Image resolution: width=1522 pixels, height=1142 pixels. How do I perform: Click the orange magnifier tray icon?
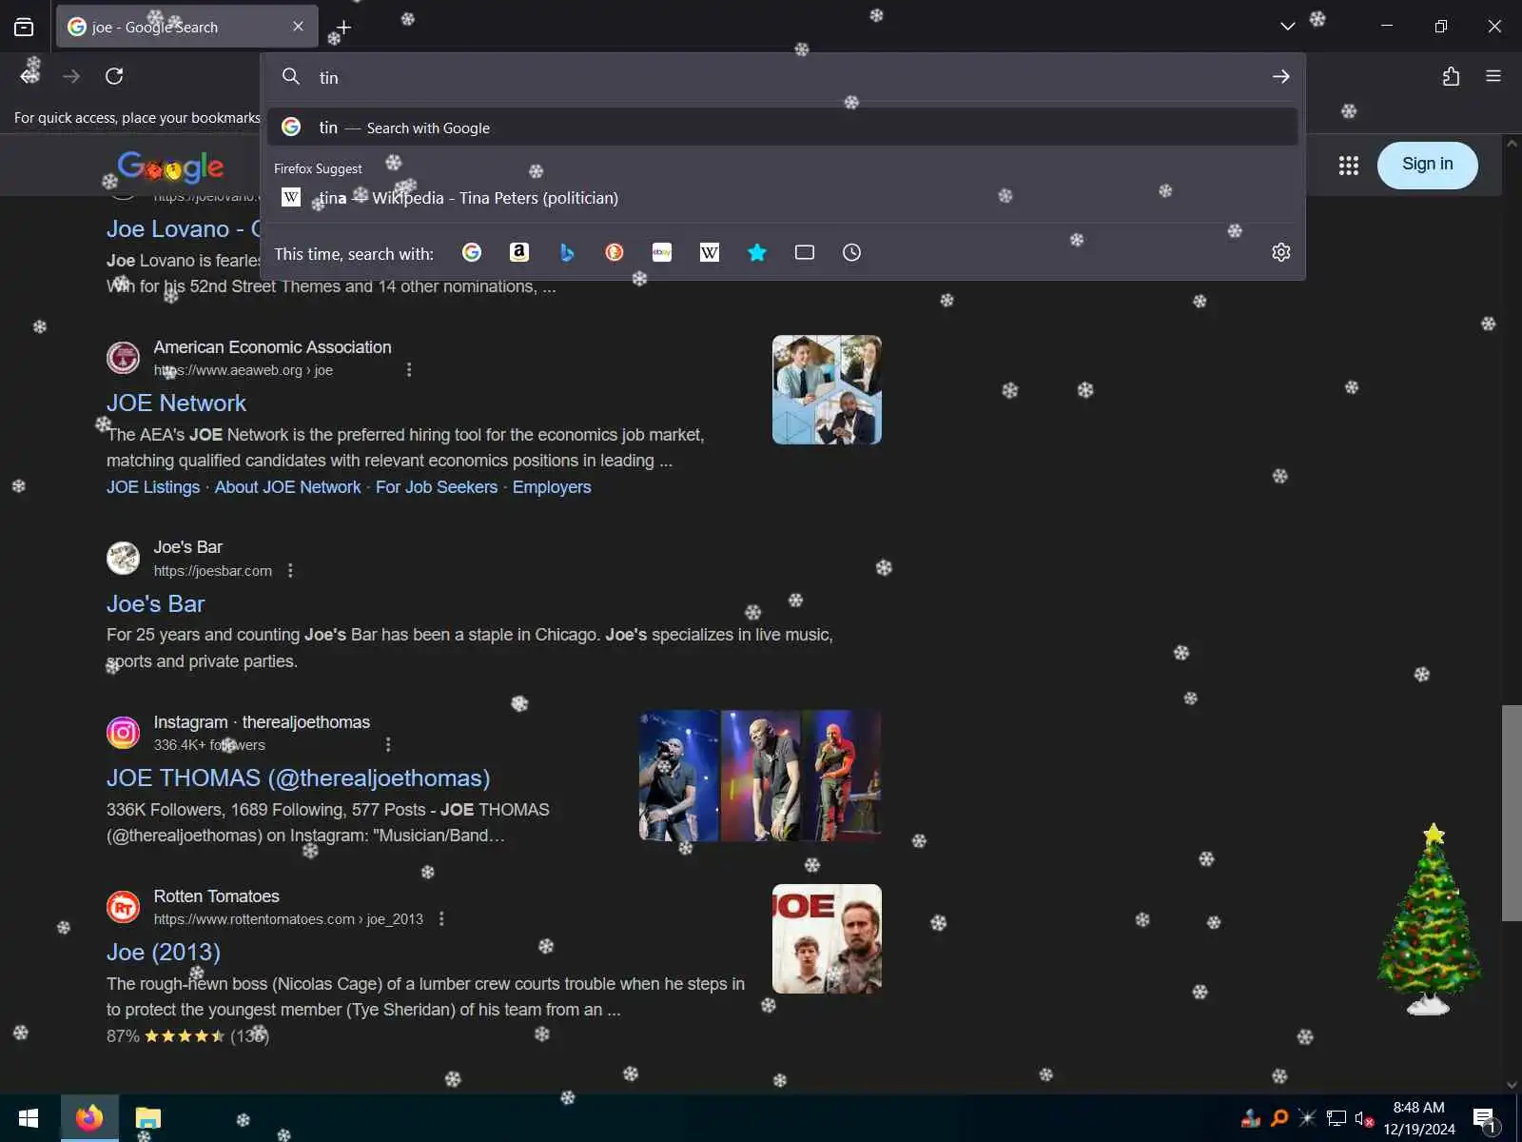click(1279, 1118)
